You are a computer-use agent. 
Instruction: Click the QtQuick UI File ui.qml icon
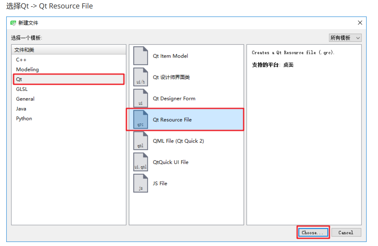[x=140, y=162]
